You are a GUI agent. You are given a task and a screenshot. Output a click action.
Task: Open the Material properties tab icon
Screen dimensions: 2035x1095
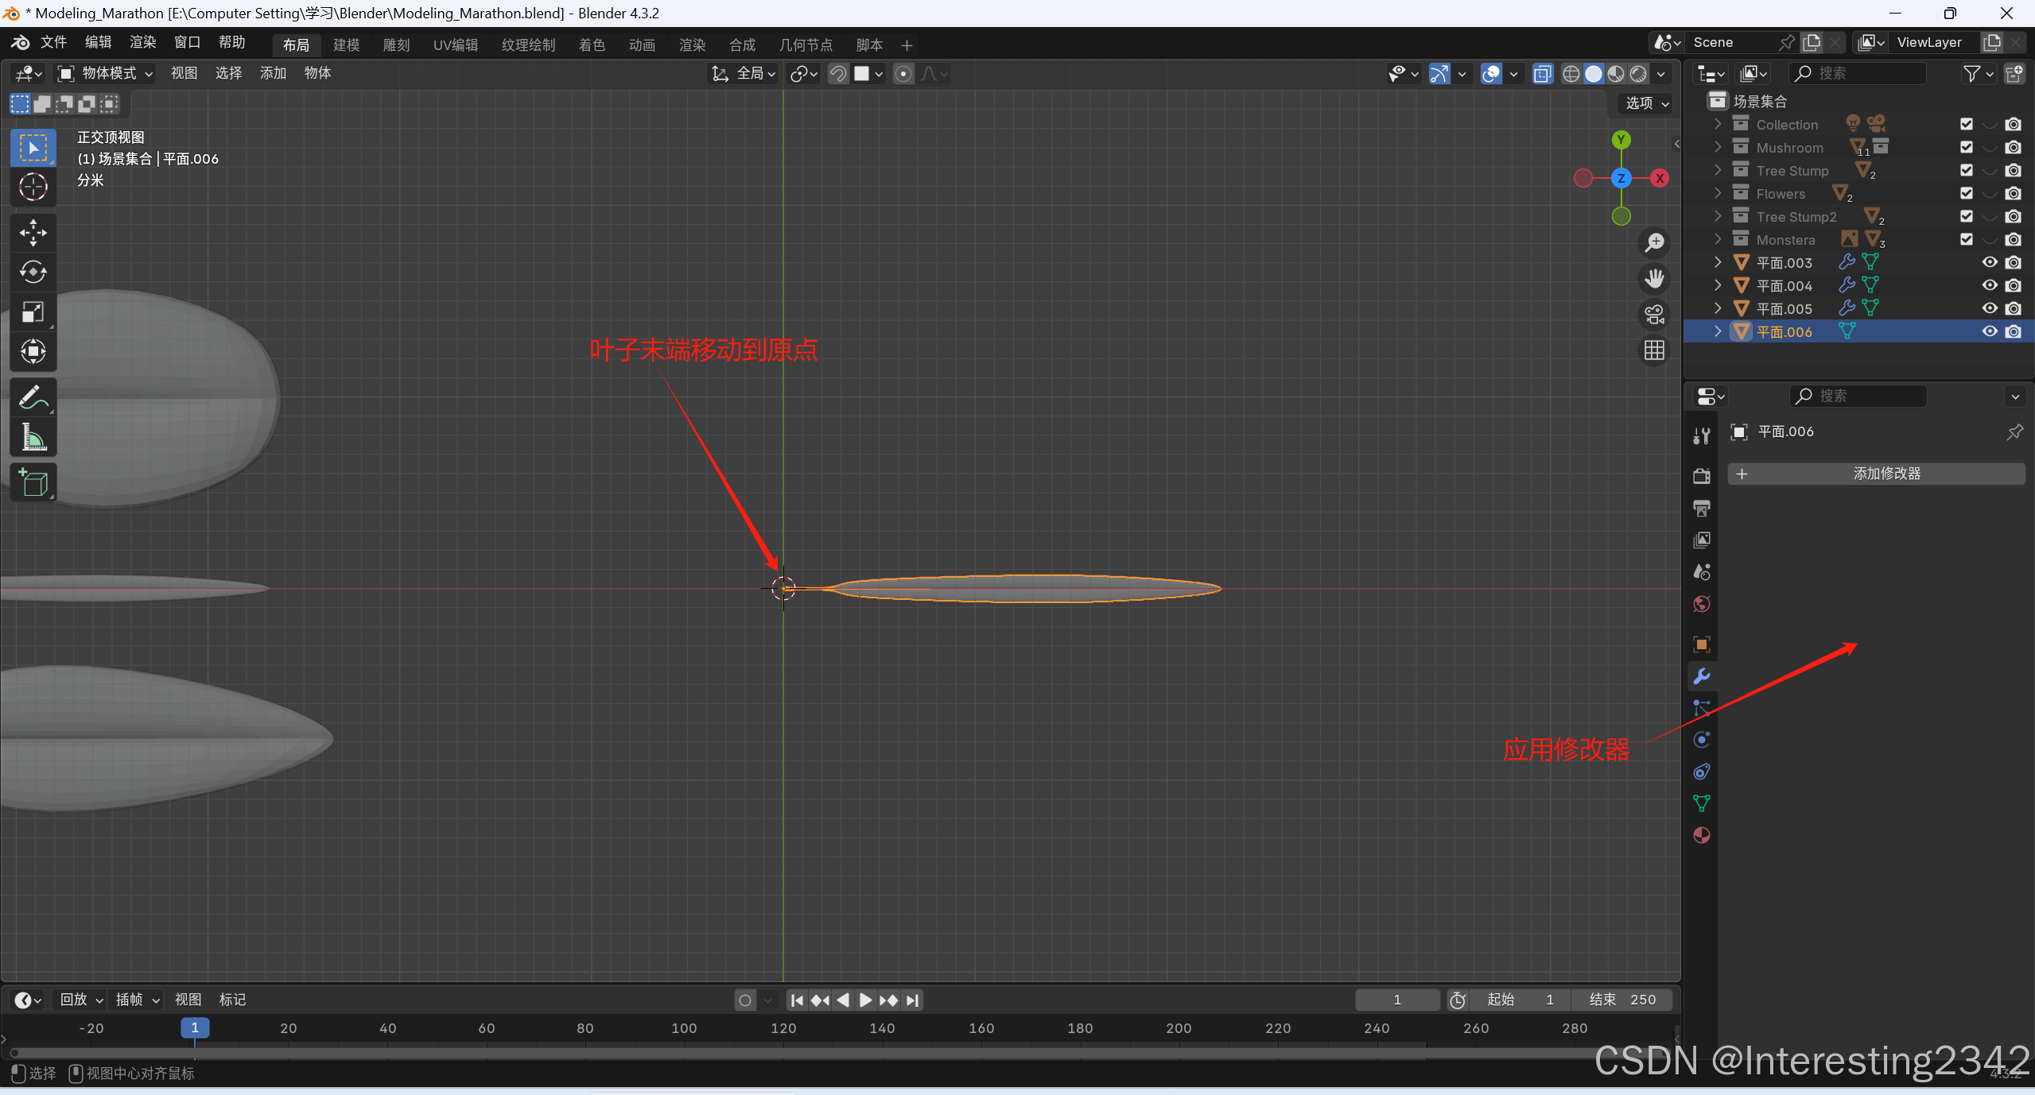pyautogui.click(x=1702, y=835)
